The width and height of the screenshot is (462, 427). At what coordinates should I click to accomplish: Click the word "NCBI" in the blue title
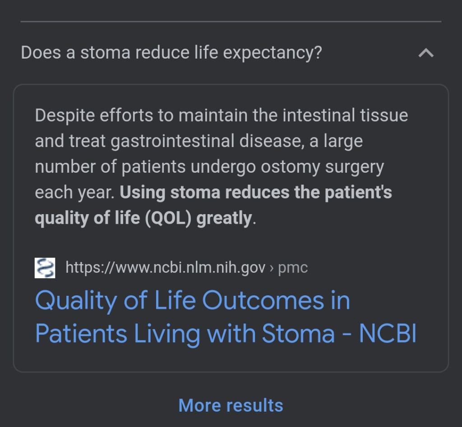click(x=388, y=334)
